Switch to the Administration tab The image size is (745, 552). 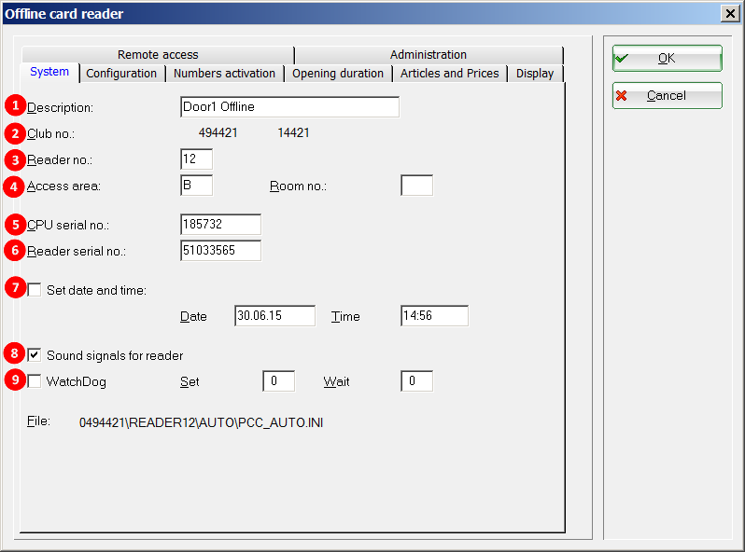(429, 55)
